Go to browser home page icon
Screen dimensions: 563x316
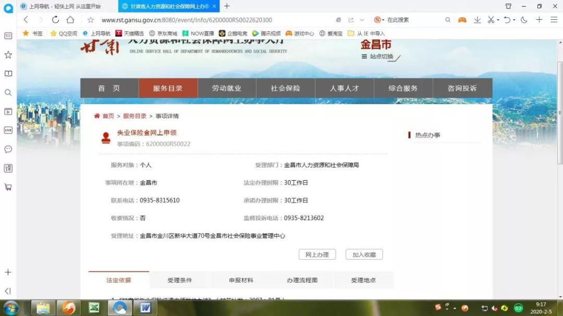click(70, 20)
